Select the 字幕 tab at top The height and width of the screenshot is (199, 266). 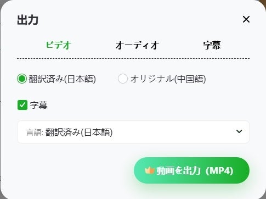pyautogui.click(x=212, y=45)
